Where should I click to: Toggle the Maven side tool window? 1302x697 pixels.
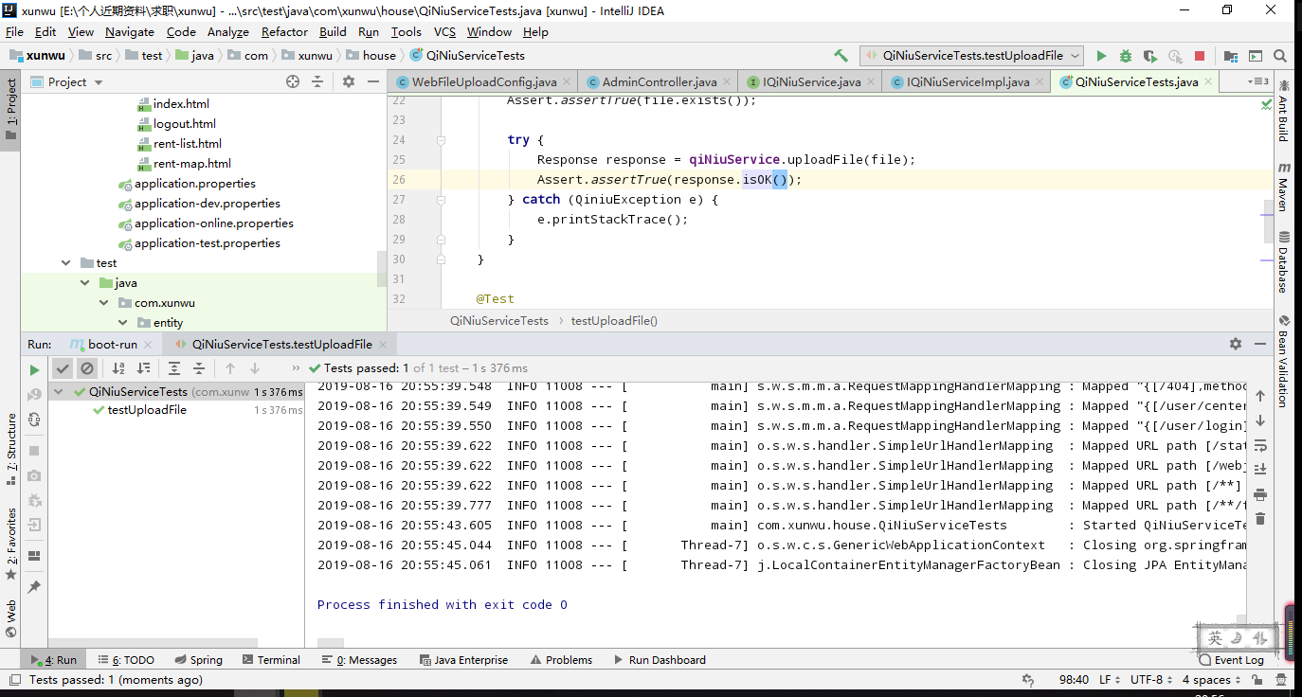(x=1284, y=186)
